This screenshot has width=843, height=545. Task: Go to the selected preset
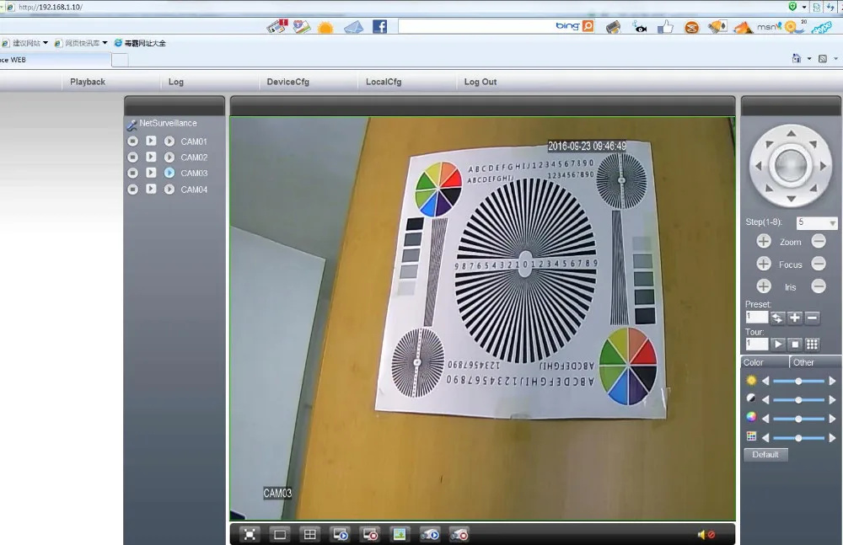(x=777, y=318)
